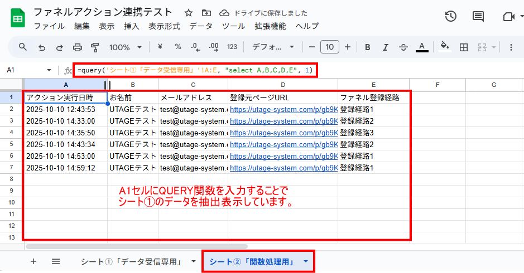The height and width of the screenshot is (273, 524).
Task: Open the URL link in cell D2
Action: pos(283,110)
